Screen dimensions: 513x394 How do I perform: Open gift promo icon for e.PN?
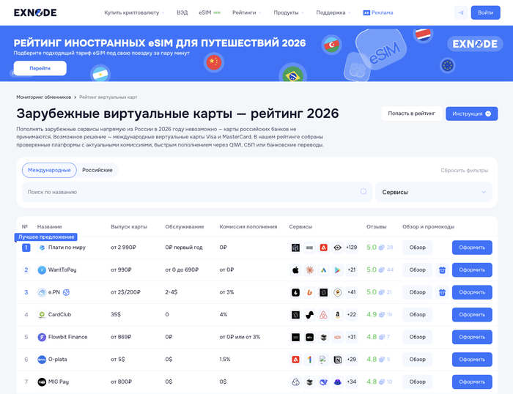pyautogui.click(x=442, y=292)
